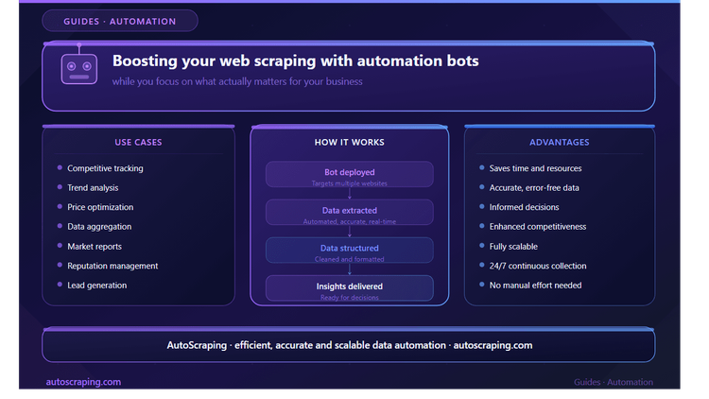The width and height of the screenshot is (709, 399).
Task: Click the headline about boosting web scraping
Action: (295, 61)
